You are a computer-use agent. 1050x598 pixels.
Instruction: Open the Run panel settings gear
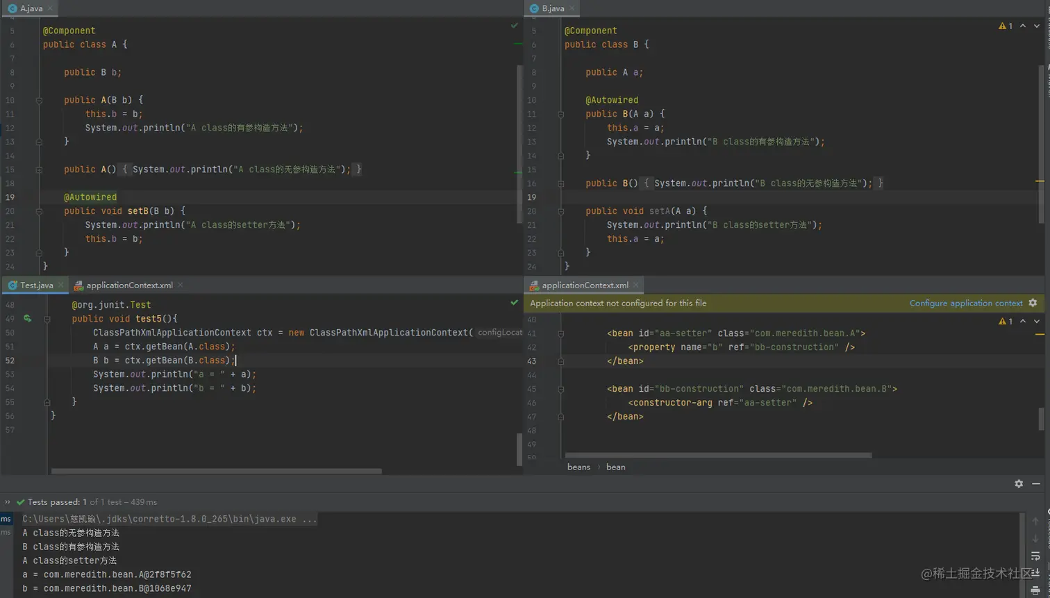coord(1019,484)
